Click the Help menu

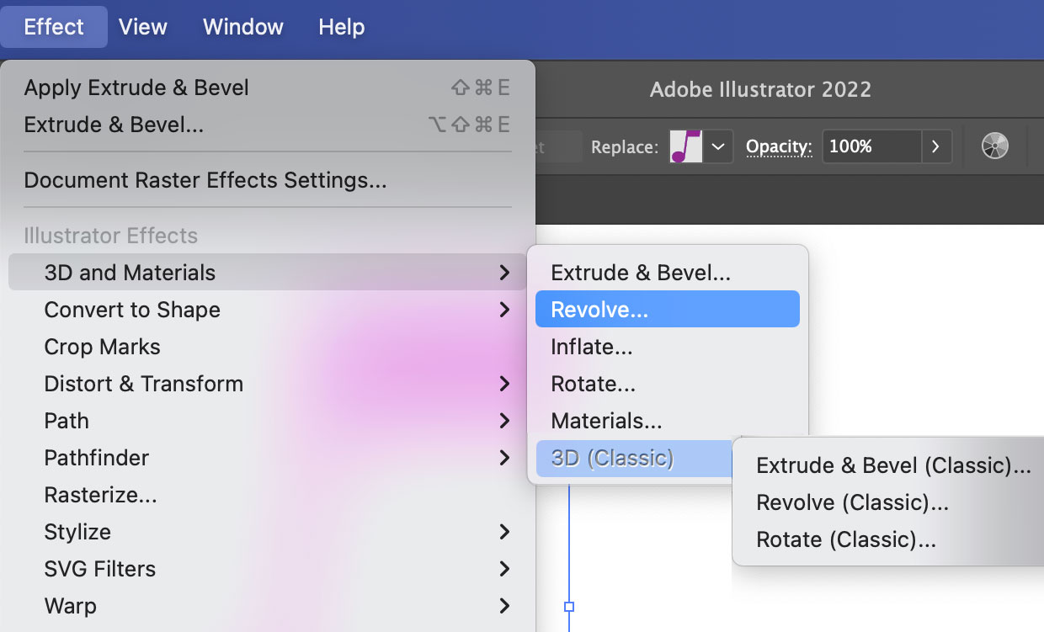pyautogui.click(x=341, y=27)
